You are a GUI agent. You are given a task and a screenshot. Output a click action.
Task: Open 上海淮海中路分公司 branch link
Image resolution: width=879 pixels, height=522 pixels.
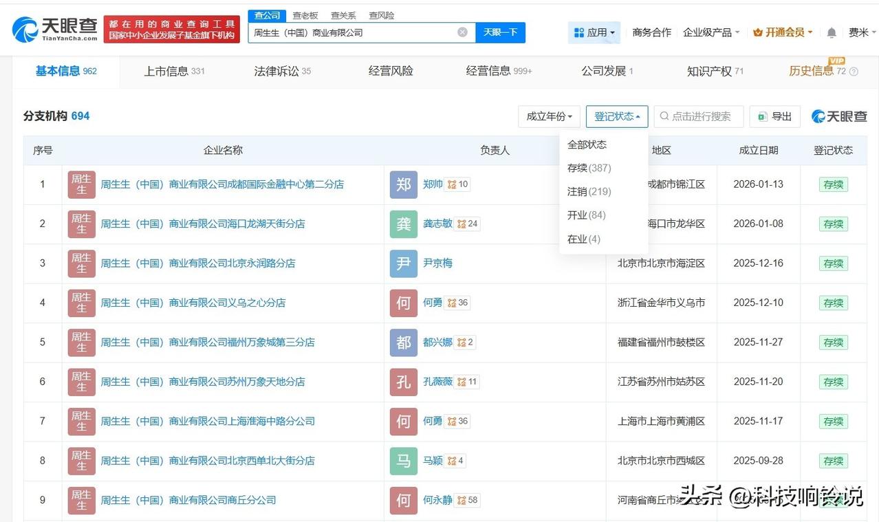point(208,421)
